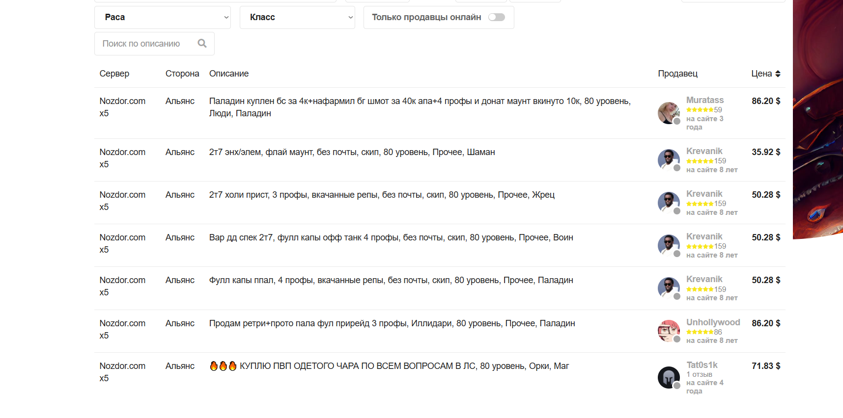The image size is (843, 418).
Task: Sort listings by the Цена arrows icon
Action: (x=778, y=74)
